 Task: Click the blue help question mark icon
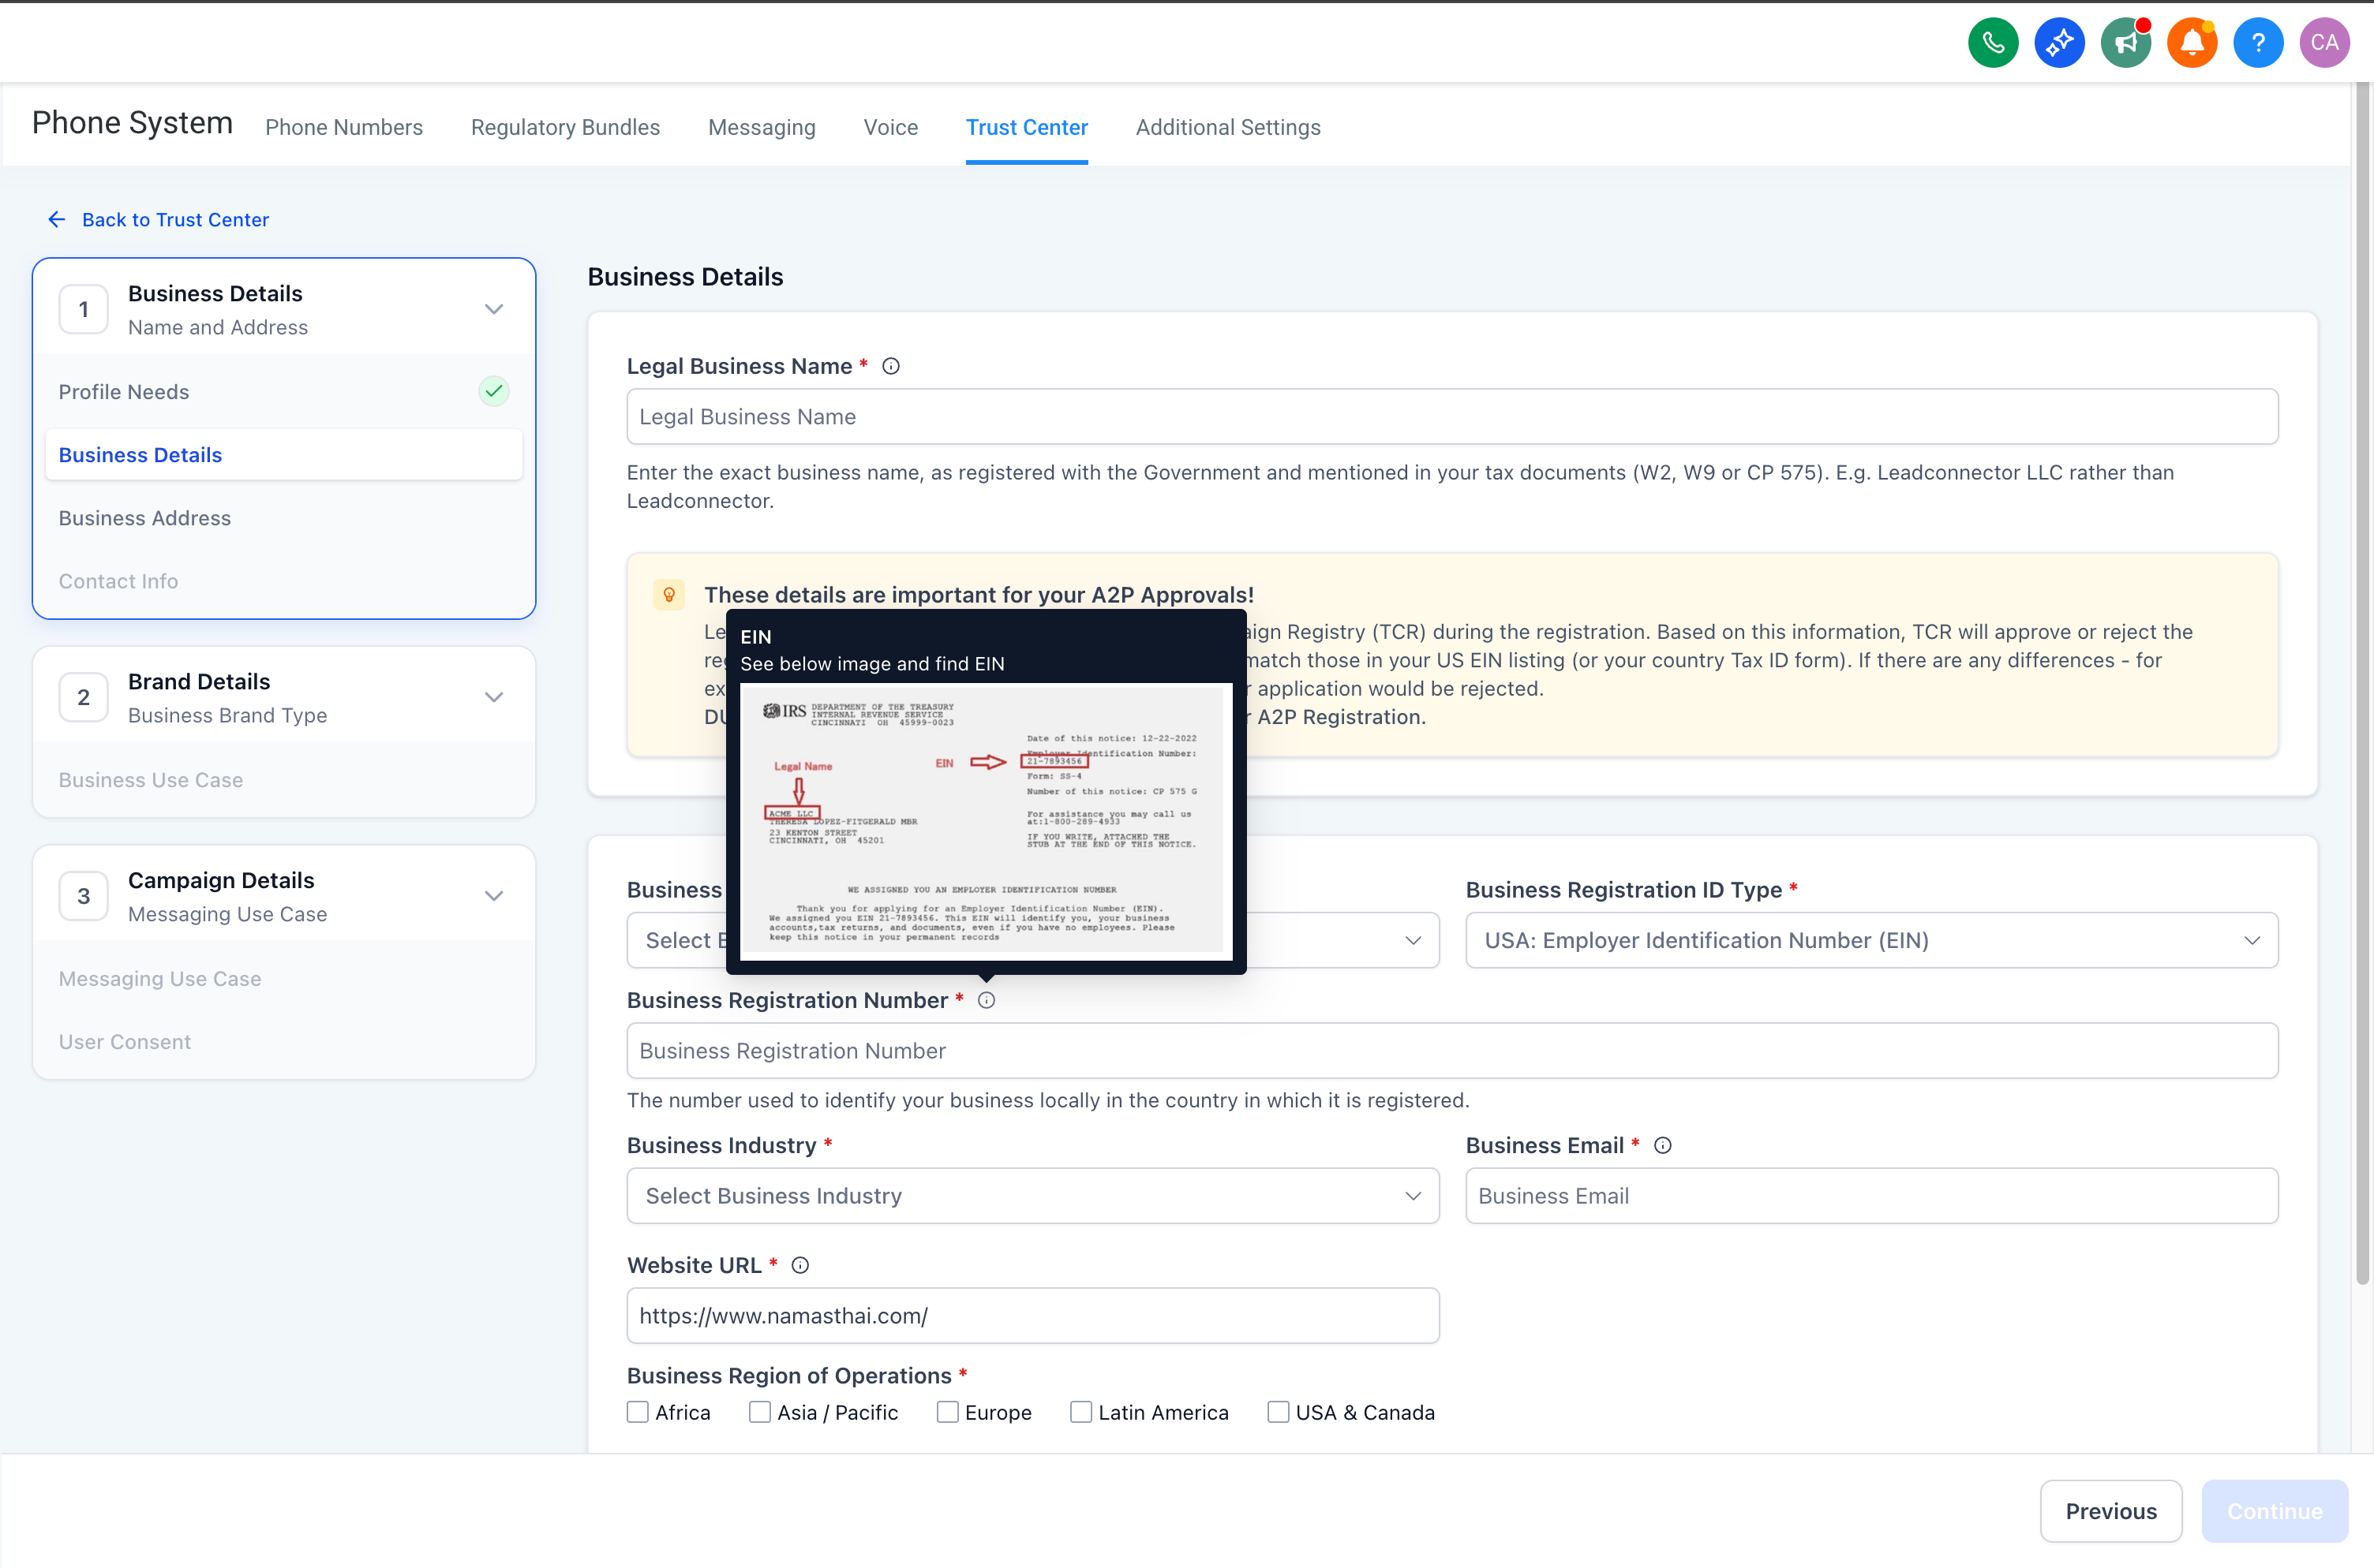click(2257, 43)
